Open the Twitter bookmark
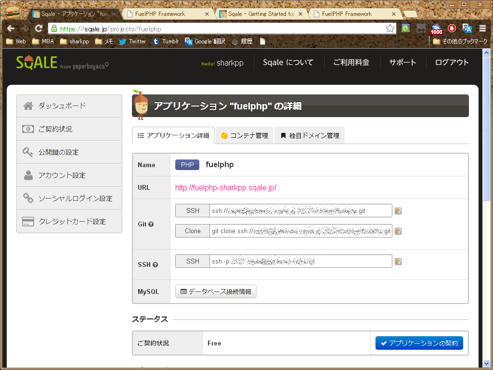This screenshot has height=370, width=493. 132,41
